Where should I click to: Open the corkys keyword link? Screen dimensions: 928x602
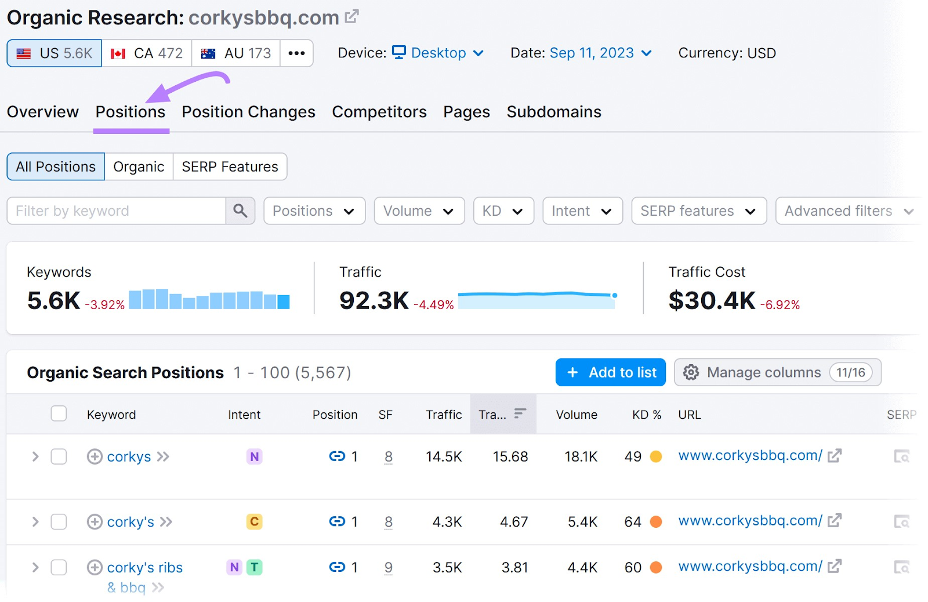point(129,457)
